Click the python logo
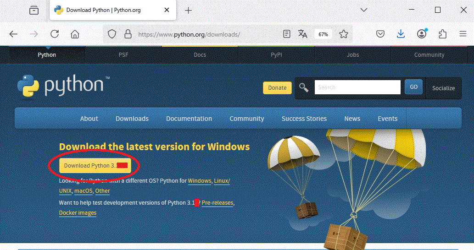474x250 pixels. click(x=63, y=87)
